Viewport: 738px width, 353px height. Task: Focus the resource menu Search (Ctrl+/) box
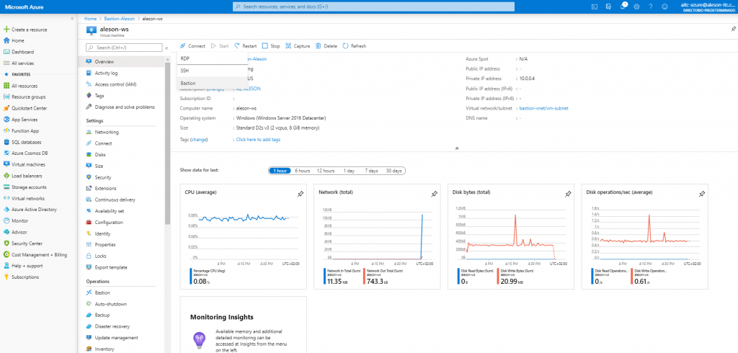[124, 48]
